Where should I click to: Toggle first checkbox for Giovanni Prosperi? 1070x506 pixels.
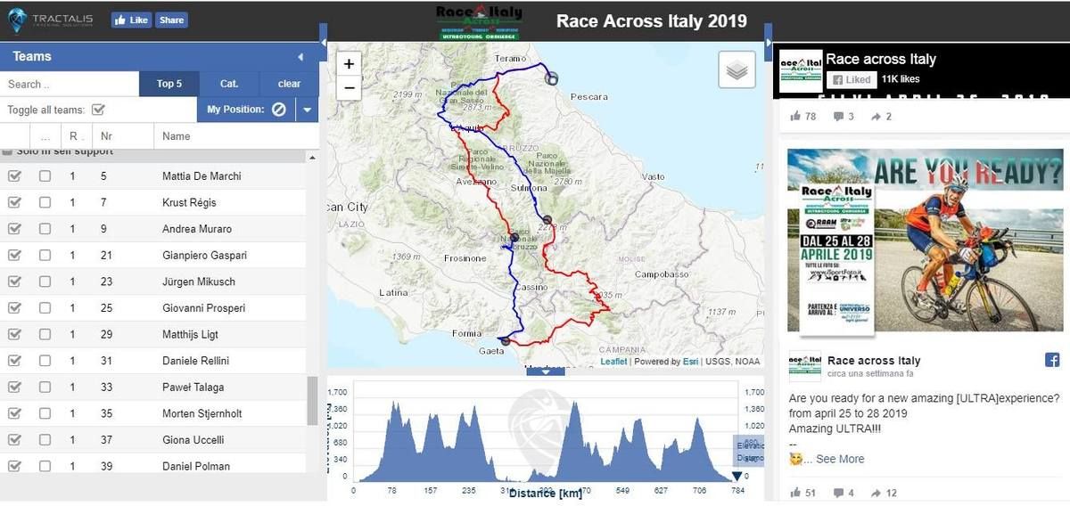(x=14, y=307)
